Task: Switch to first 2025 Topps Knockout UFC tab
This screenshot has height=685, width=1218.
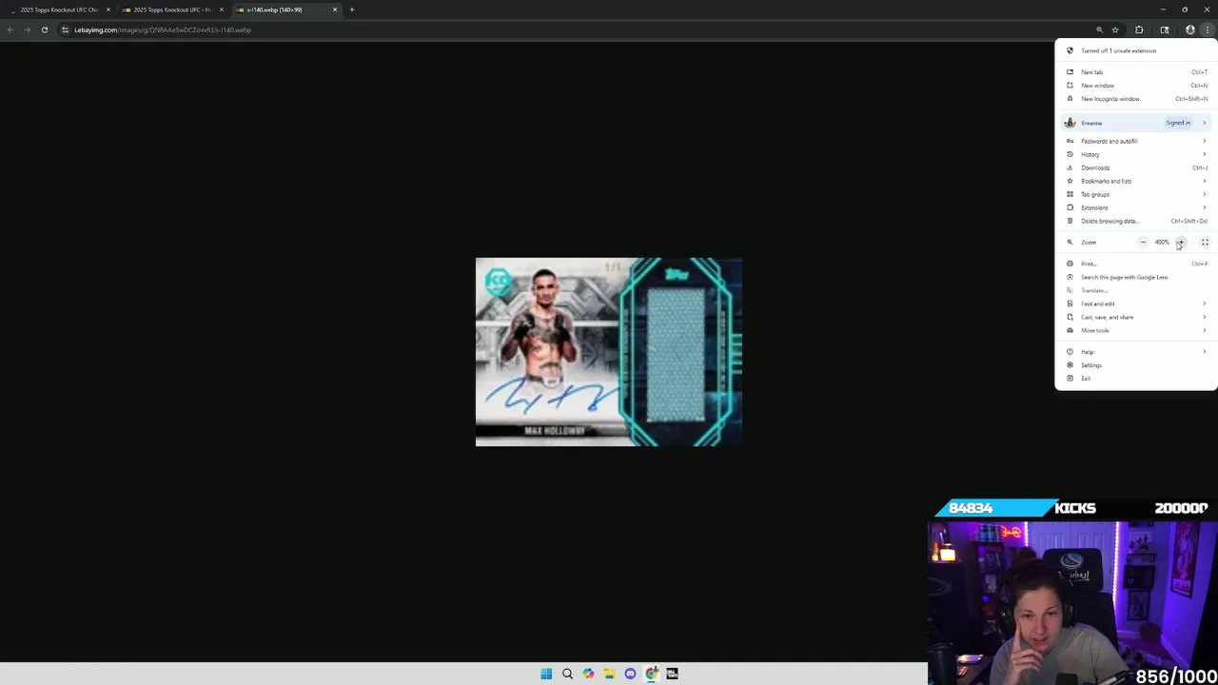Action: (59, 10)
